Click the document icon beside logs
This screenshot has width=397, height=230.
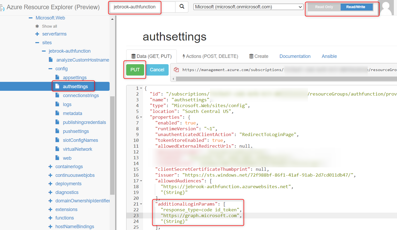(x=57, y=104)
